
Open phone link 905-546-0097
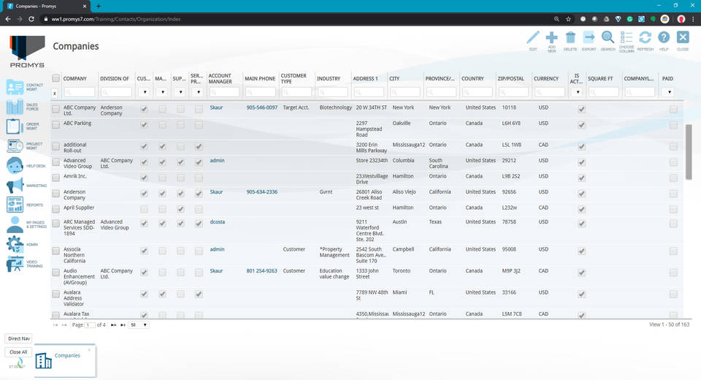coord(262,107)
